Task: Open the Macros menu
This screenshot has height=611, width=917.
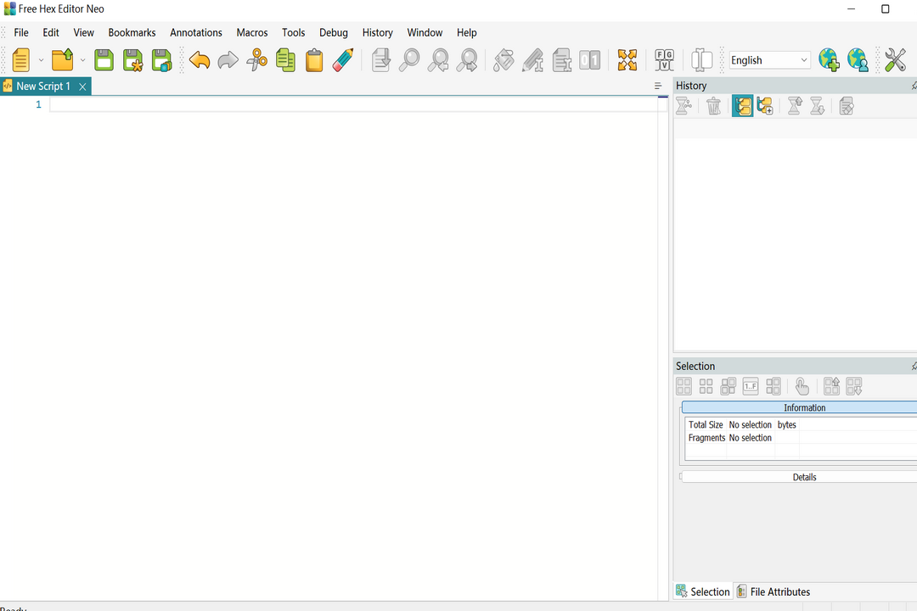Action: [251, 32]
